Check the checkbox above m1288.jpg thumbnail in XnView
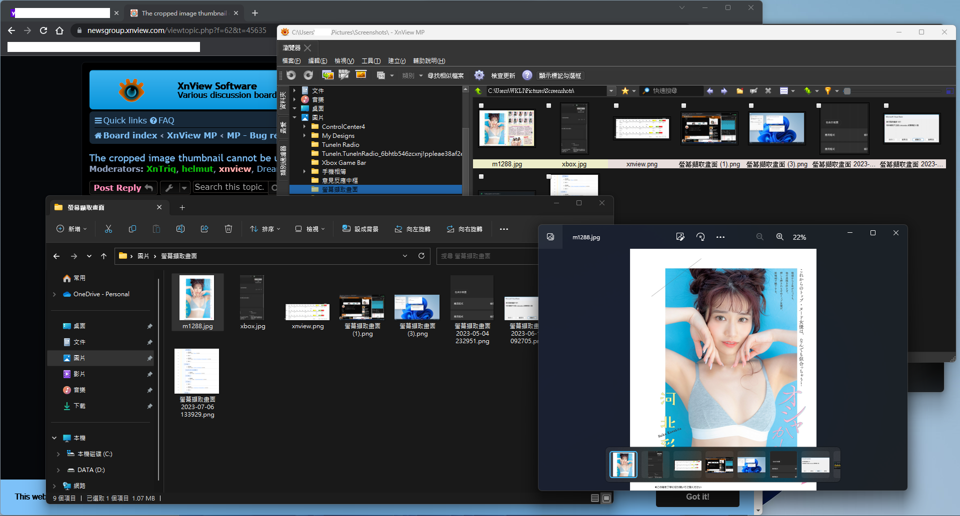960x516 pixels. pyautogui.click(x=481, y=106)
